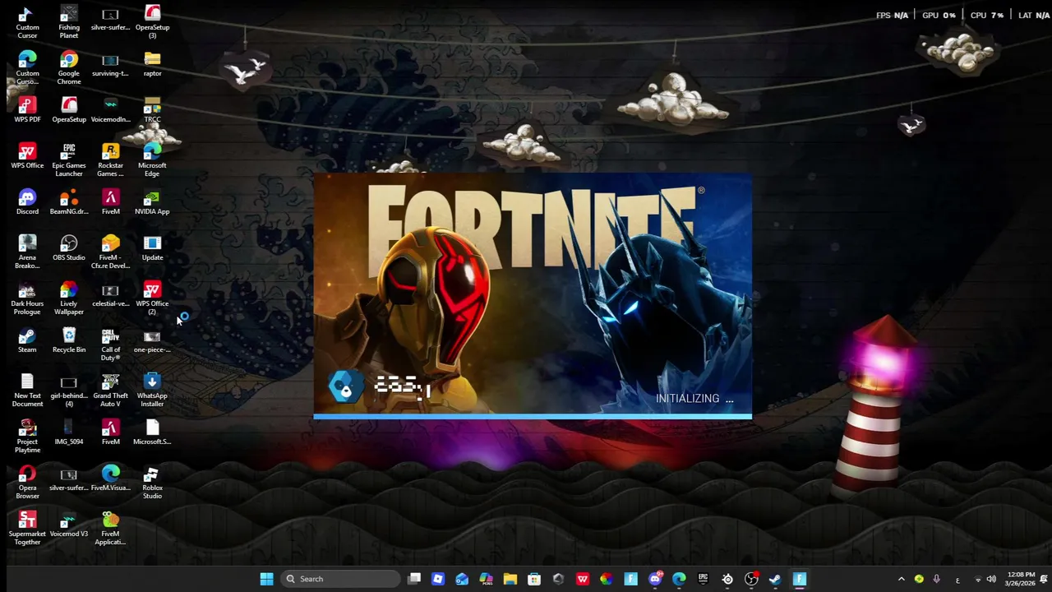Open the NVIDIA App desktop shortcut
1052x592 pixels.
click(x=152, y=202)
